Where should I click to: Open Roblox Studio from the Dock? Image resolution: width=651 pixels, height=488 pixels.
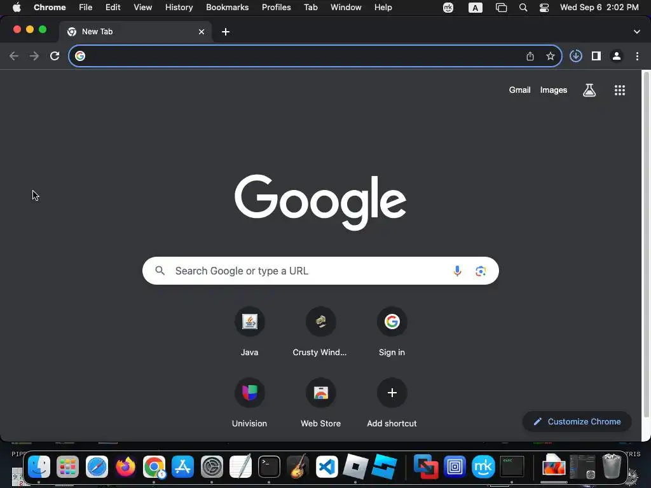click(385, 466)
